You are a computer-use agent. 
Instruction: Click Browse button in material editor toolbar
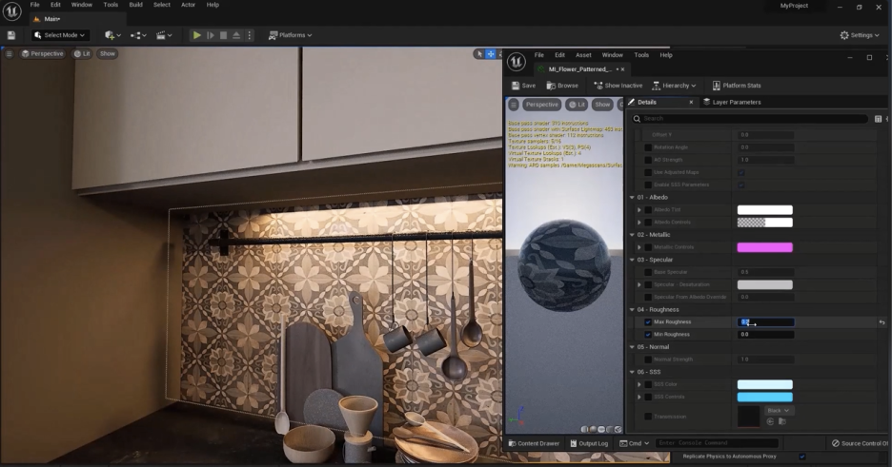[562, 86]
